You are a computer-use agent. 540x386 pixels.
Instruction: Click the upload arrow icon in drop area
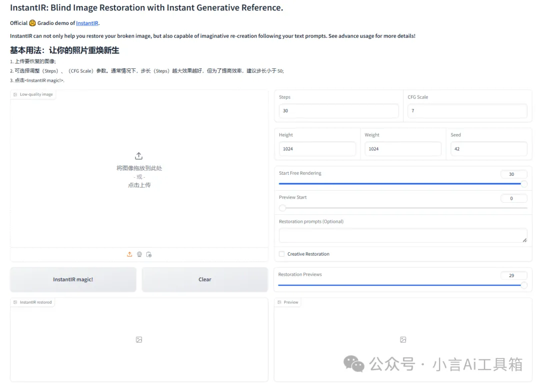(139, 156)
